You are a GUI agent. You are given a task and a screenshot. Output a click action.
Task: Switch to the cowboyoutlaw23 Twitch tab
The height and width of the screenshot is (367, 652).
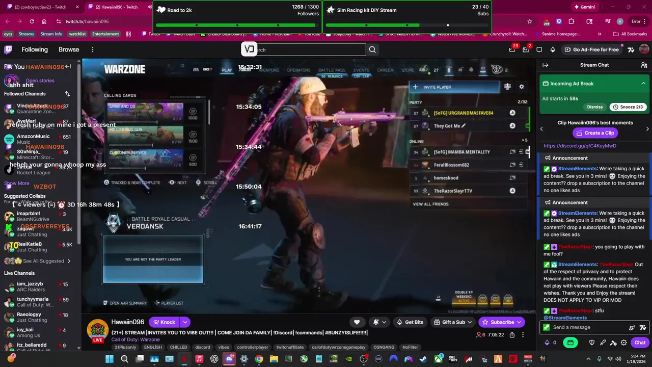tap(41, 7)
